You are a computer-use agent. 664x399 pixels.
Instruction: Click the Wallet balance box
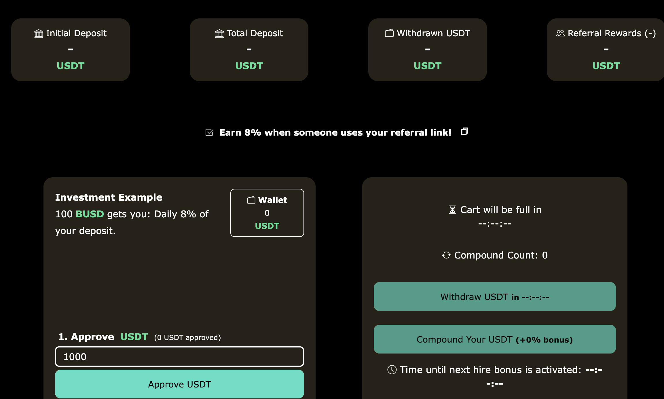tap(267, 213)
